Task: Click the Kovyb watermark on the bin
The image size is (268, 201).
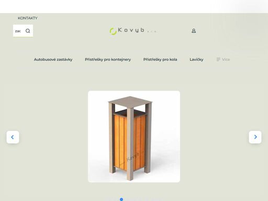Action: click(133, 157)
